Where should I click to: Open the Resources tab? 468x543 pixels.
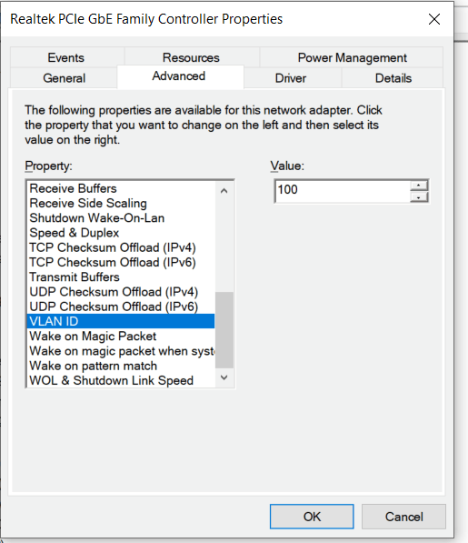(191, 57)
